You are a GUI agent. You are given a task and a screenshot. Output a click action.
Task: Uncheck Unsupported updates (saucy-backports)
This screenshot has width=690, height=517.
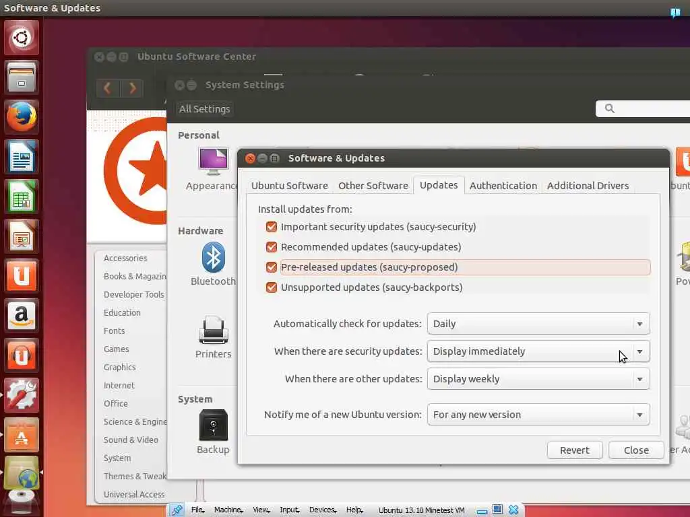(x=272, y=287)
